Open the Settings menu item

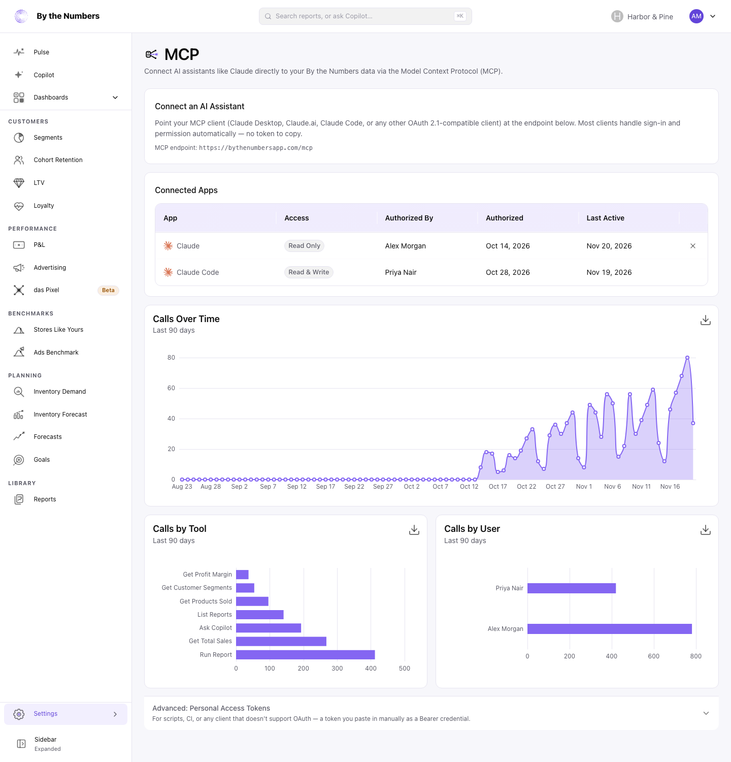[66, 714]
